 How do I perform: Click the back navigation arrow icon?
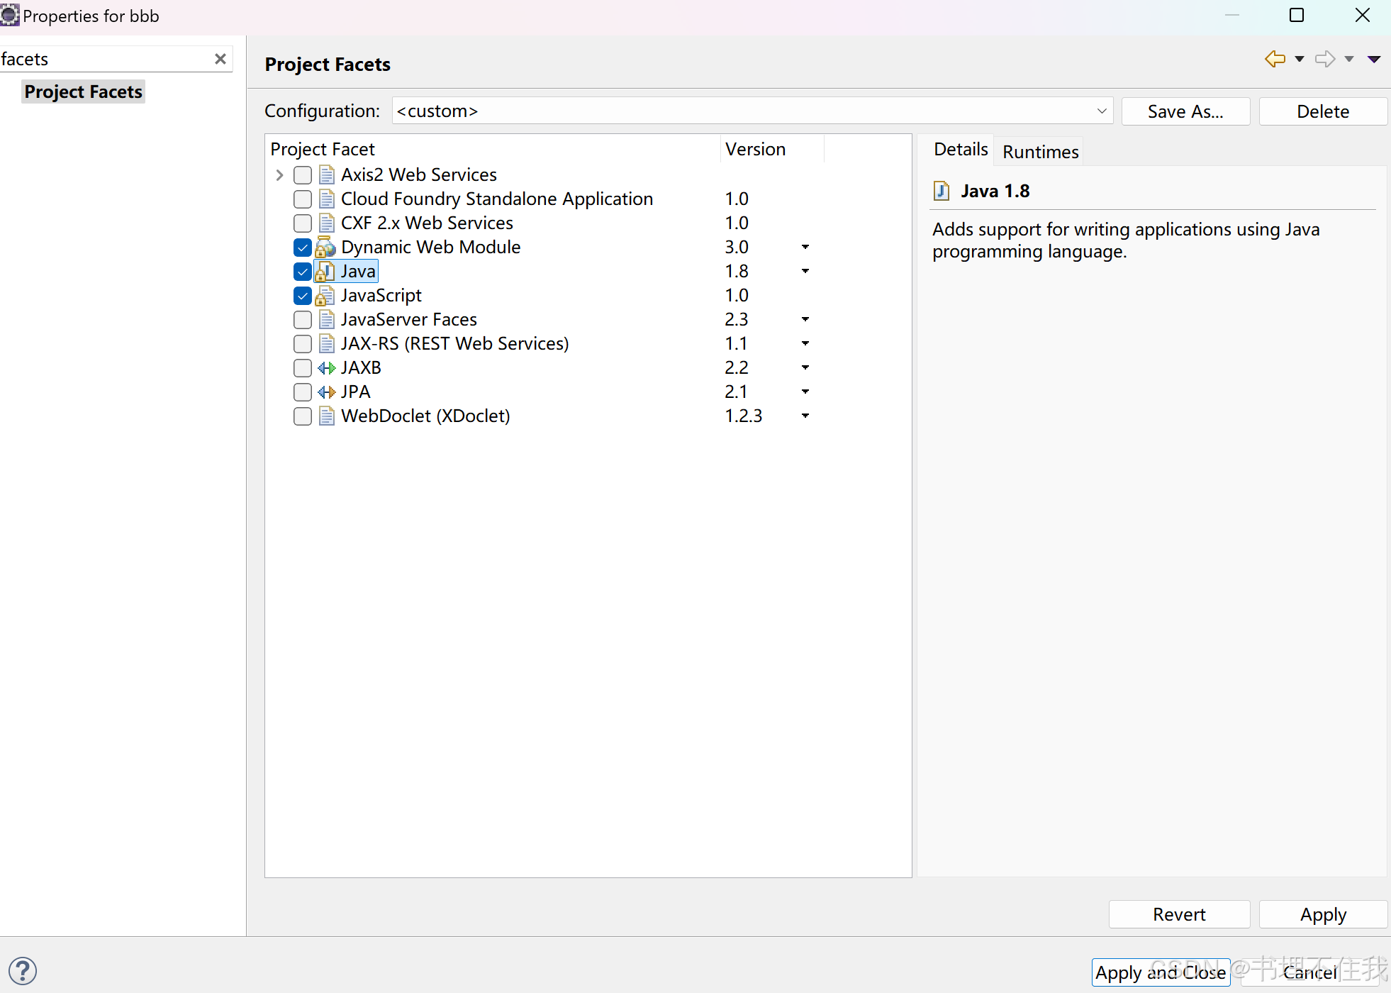tap(1275, 59)
